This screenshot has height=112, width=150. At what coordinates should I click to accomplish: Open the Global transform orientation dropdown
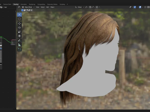click(x=79, y=7)
